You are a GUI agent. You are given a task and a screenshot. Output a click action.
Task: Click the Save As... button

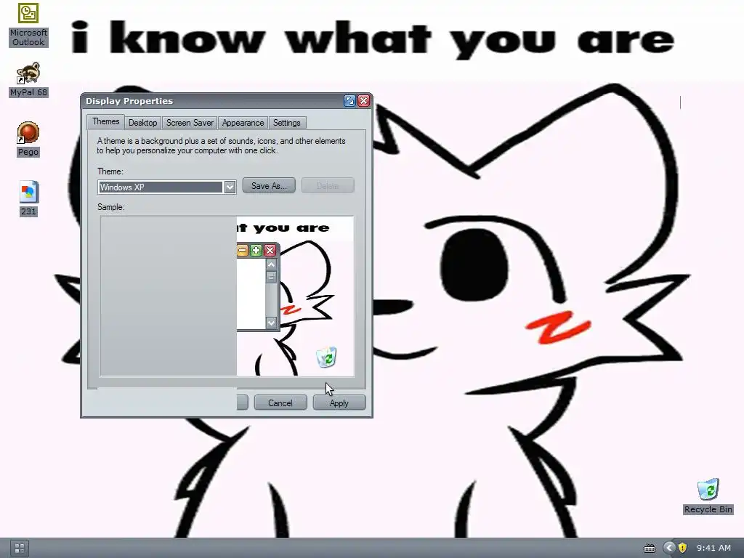coord(269,185)
